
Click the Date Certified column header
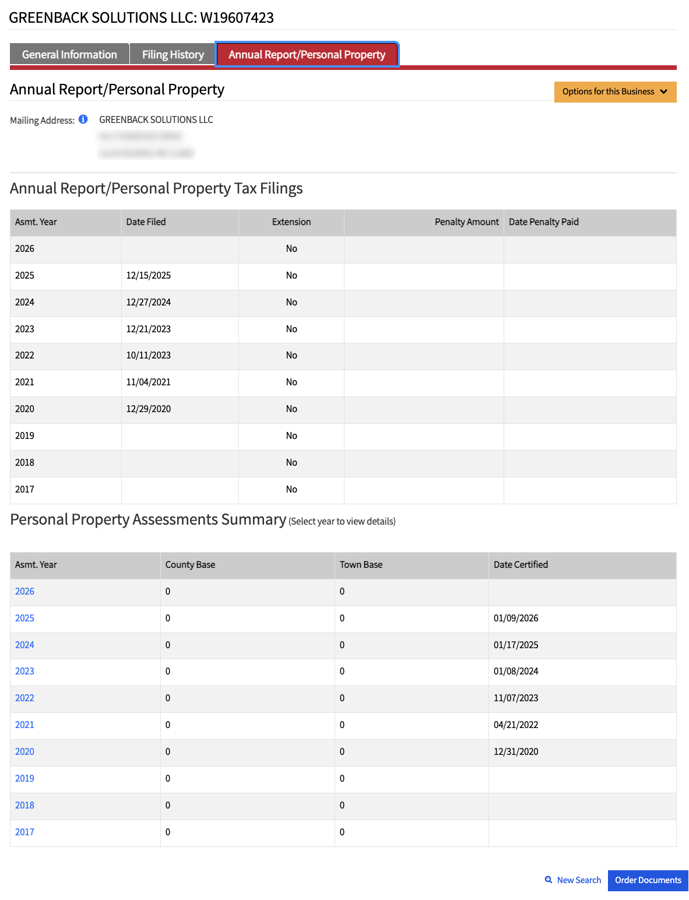521,564
